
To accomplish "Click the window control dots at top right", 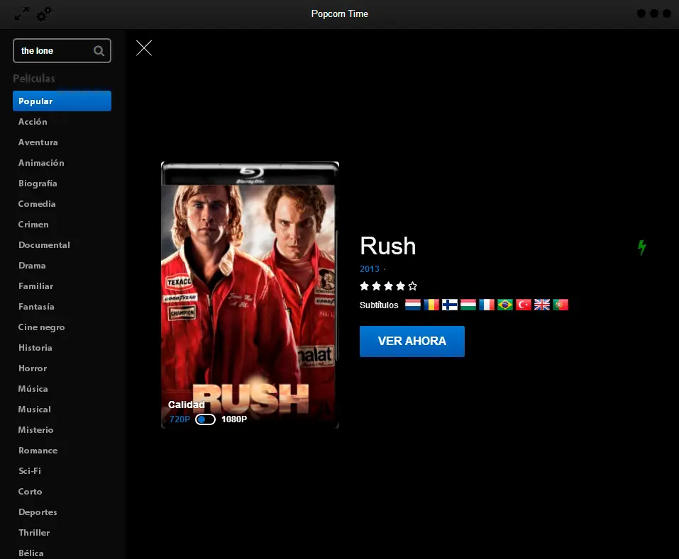I will [x=654, y=14].
